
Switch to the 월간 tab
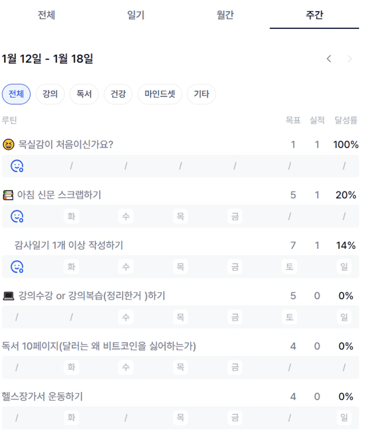click(x=225, y=15)
